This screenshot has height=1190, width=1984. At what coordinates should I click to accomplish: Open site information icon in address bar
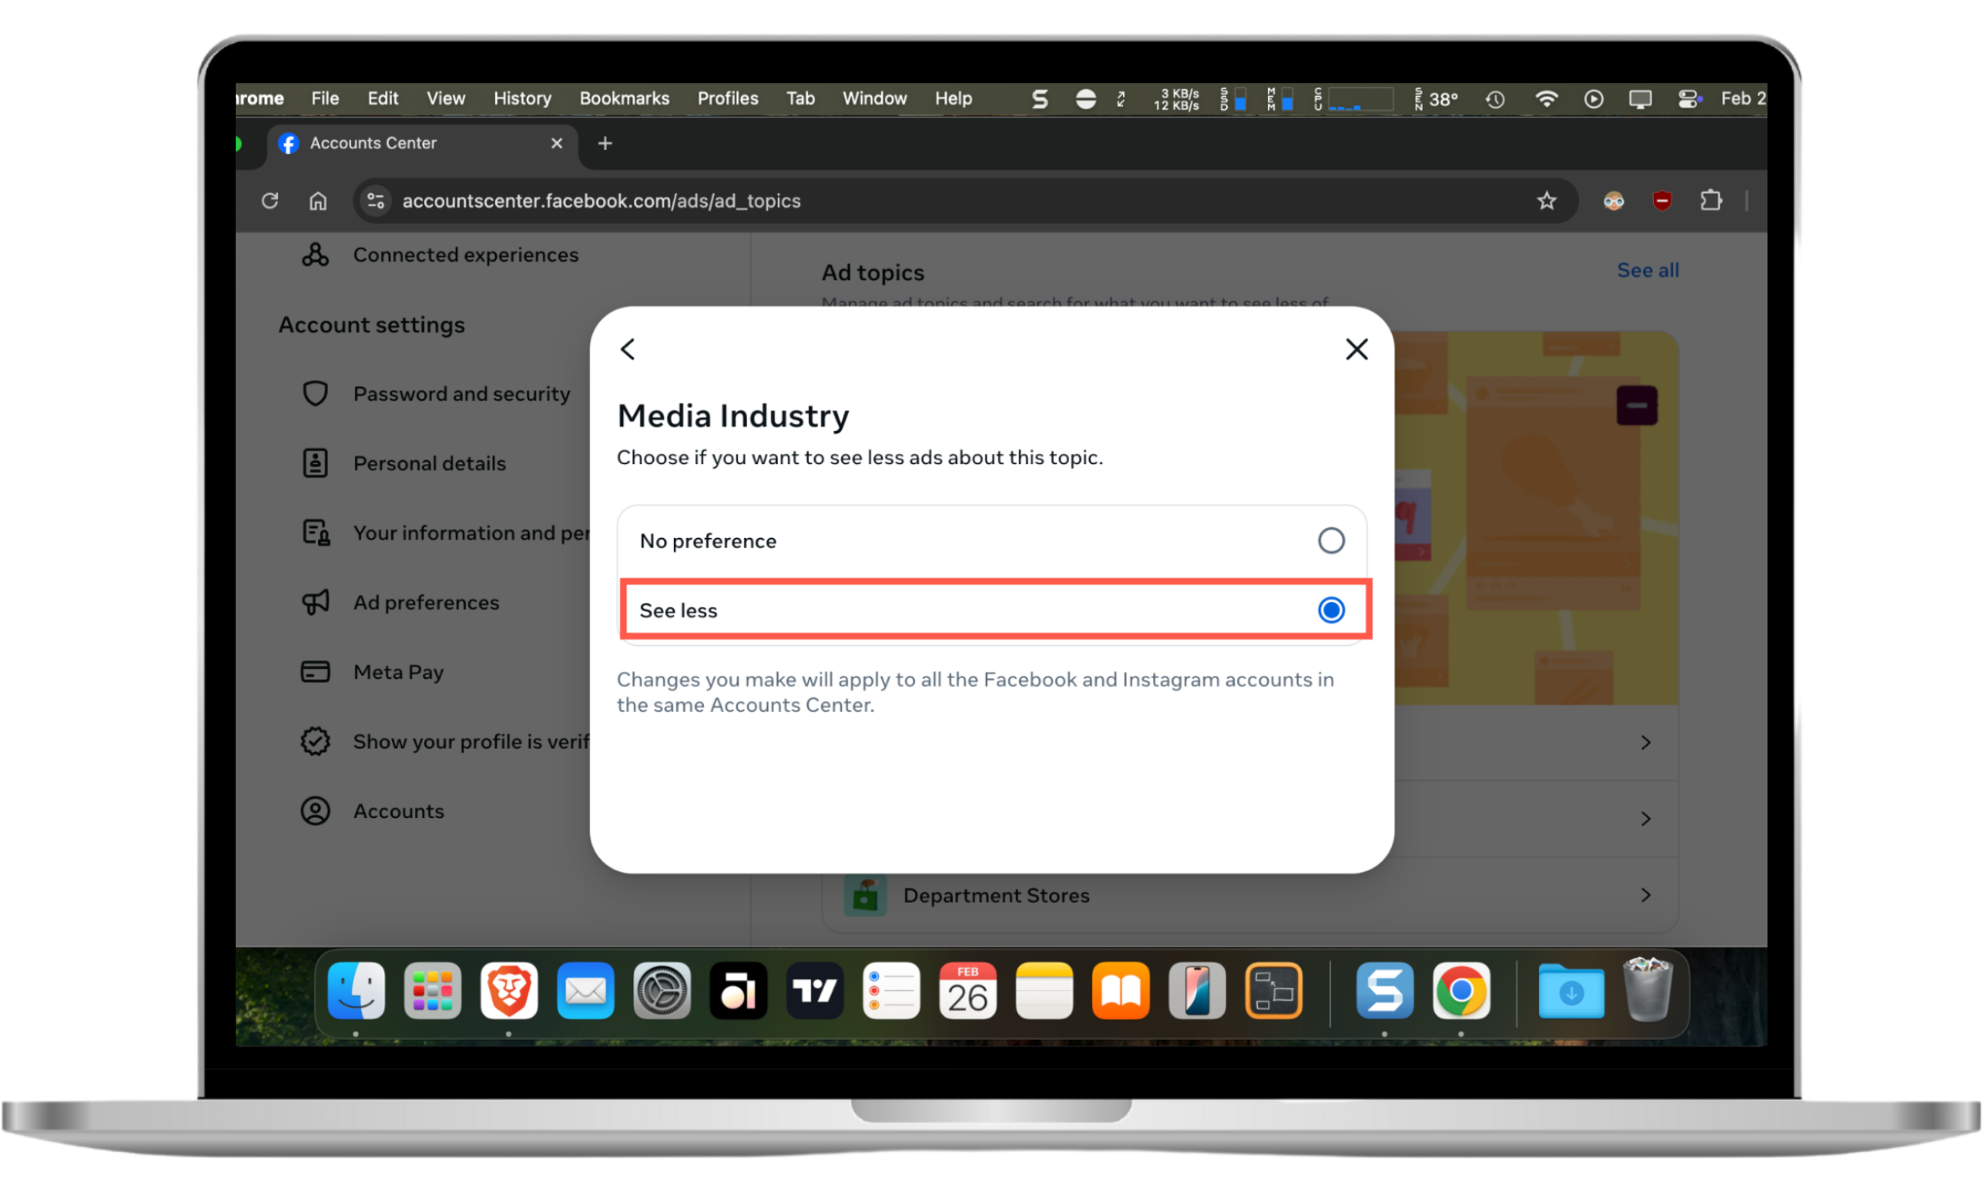tap(375, 201)
